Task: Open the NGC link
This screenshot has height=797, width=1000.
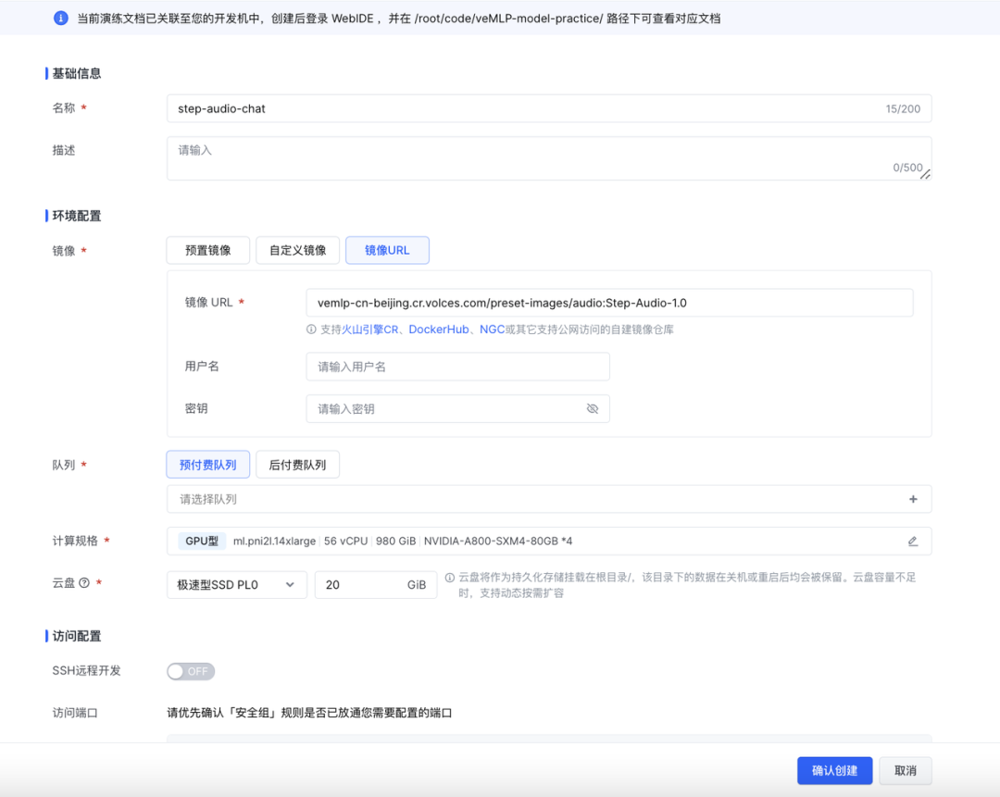Action: (x=492, y=330)
